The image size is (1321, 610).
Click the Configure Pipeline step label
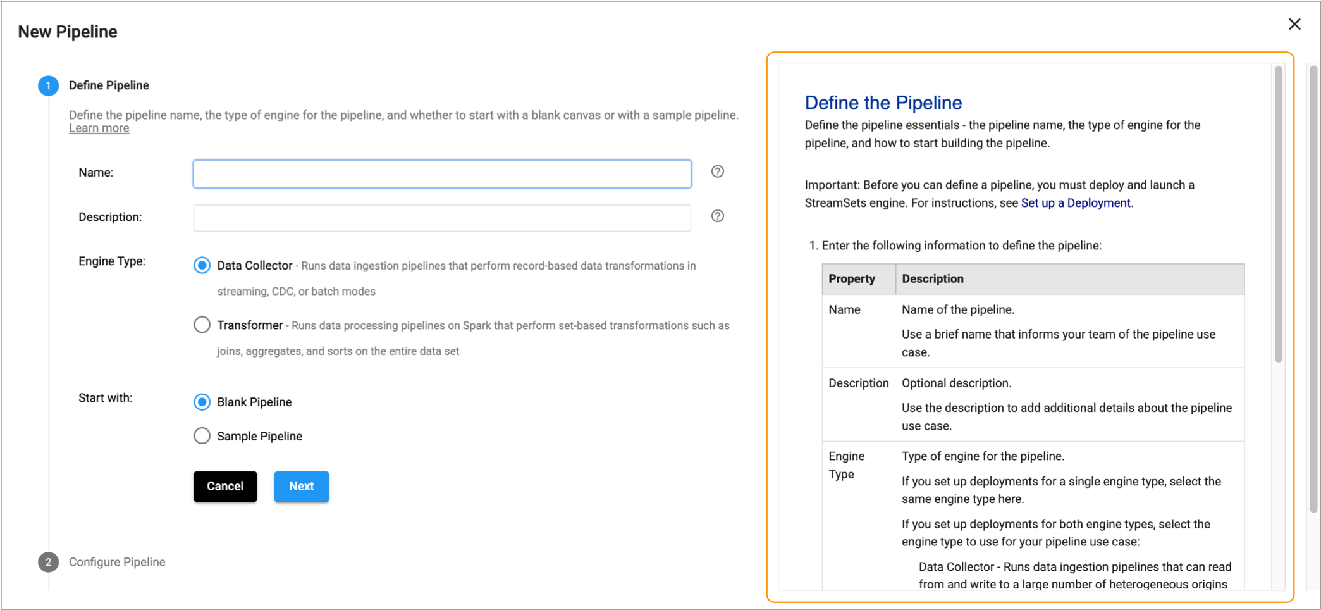click(x=117, y=562)
